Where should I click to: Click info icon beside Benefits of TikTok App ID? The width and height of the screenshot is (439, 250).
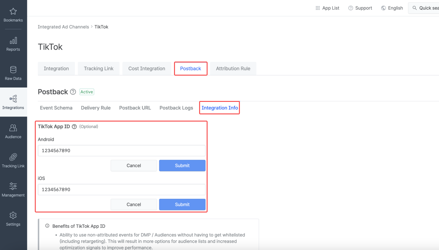(47, 226)
